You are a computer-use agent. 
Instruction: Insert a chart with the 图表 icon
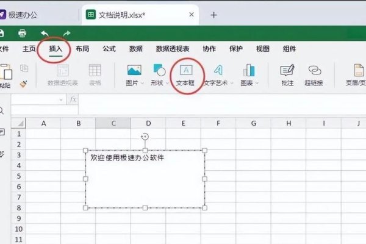click(249, 70)
